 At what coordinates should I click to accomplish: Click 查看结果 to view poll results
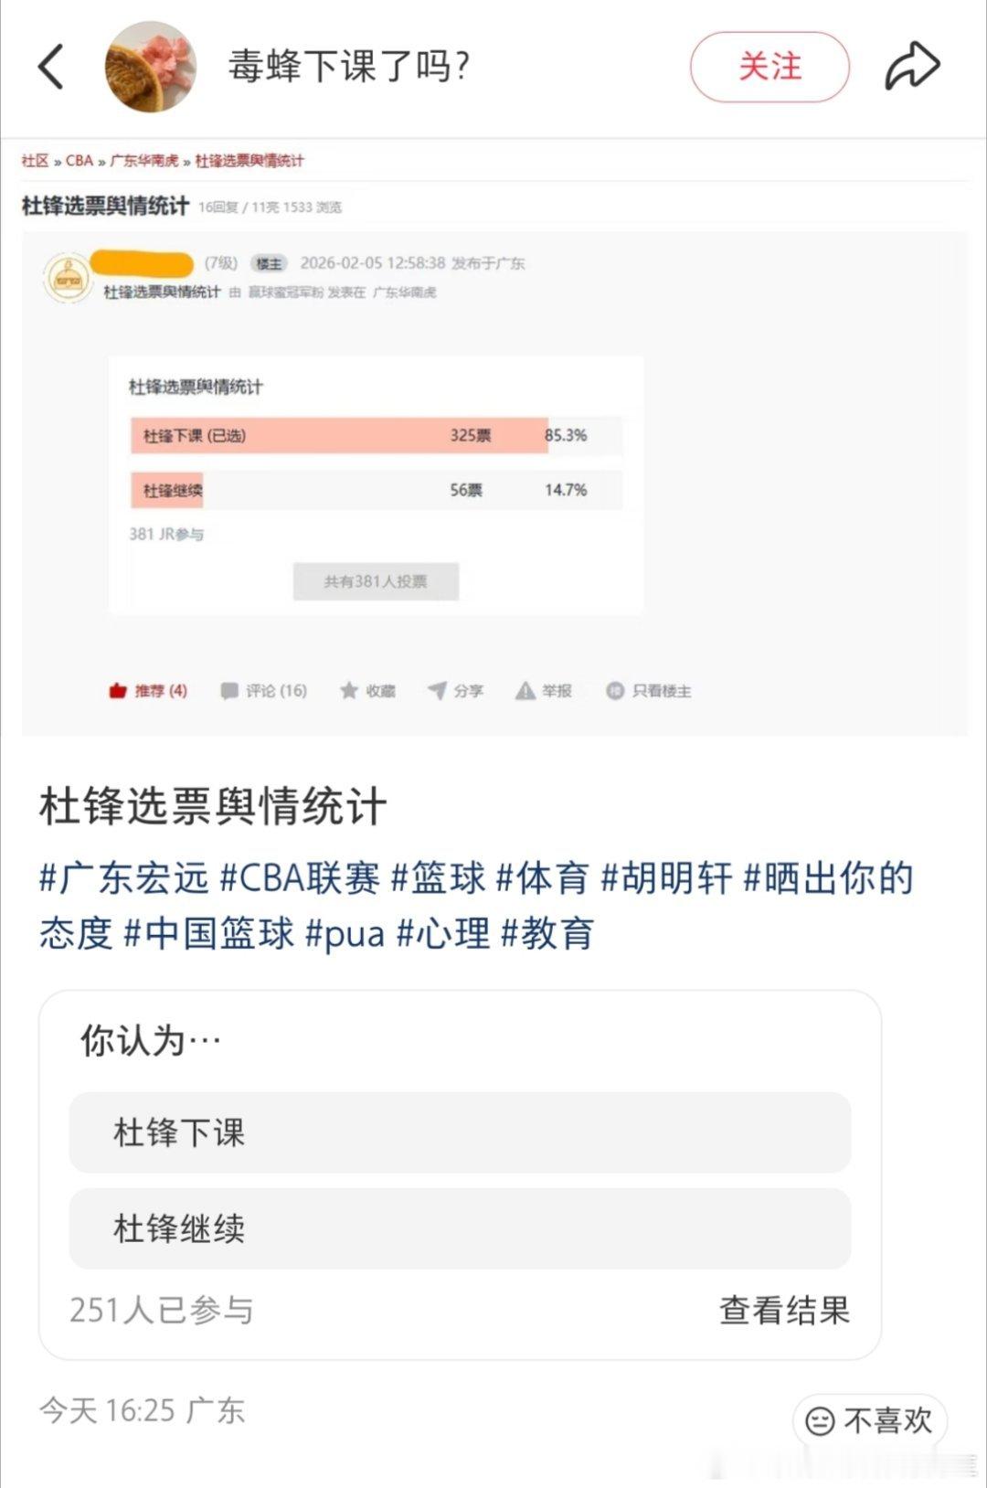(783, 1311)
